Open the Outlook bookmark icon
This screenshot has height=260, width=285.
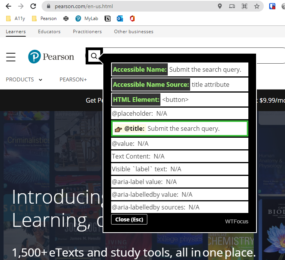pyautogui.click(x=120, y=19)
